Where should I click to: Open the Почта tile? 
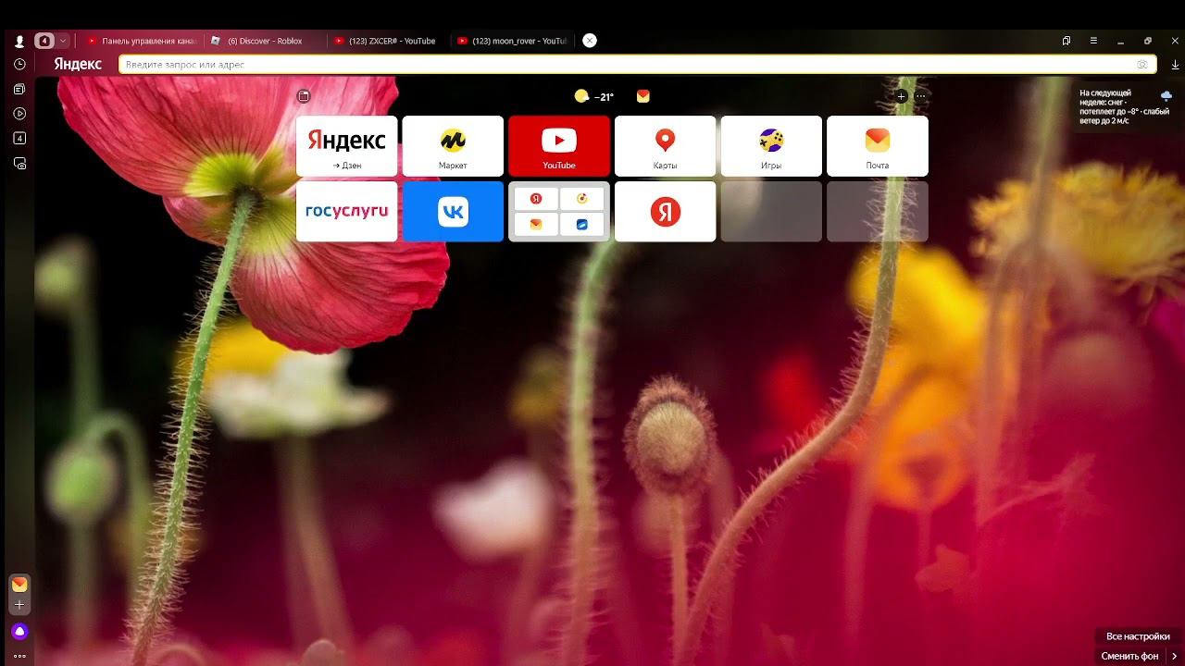coord(878,146)
